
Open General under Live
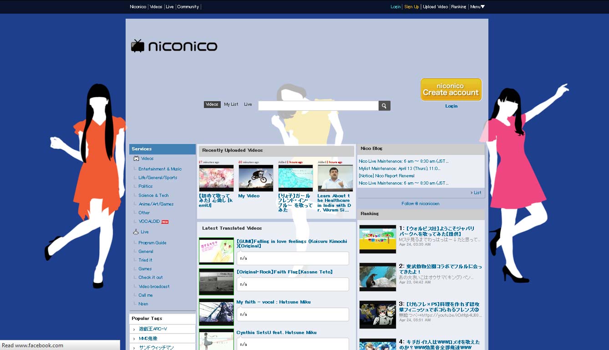[146, 252]
